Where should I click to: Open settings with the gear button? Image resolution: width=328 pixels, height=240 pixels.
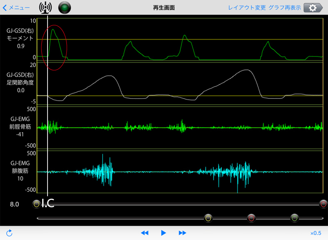click(x=313, y=8)
